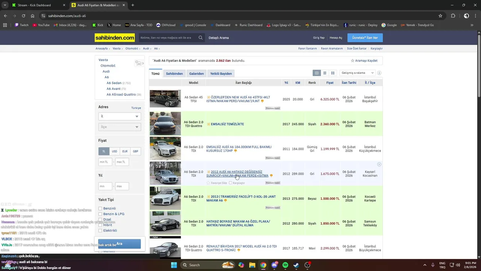Check the Dizel fuel type box
Screen dimensions: 481x271
(x=100, y=219)
